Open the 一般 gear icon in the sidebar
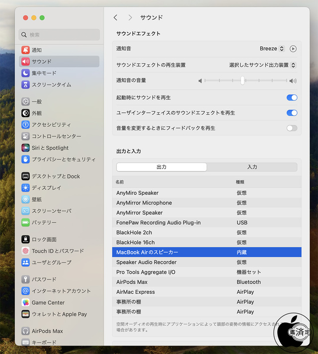 (25, 101)
